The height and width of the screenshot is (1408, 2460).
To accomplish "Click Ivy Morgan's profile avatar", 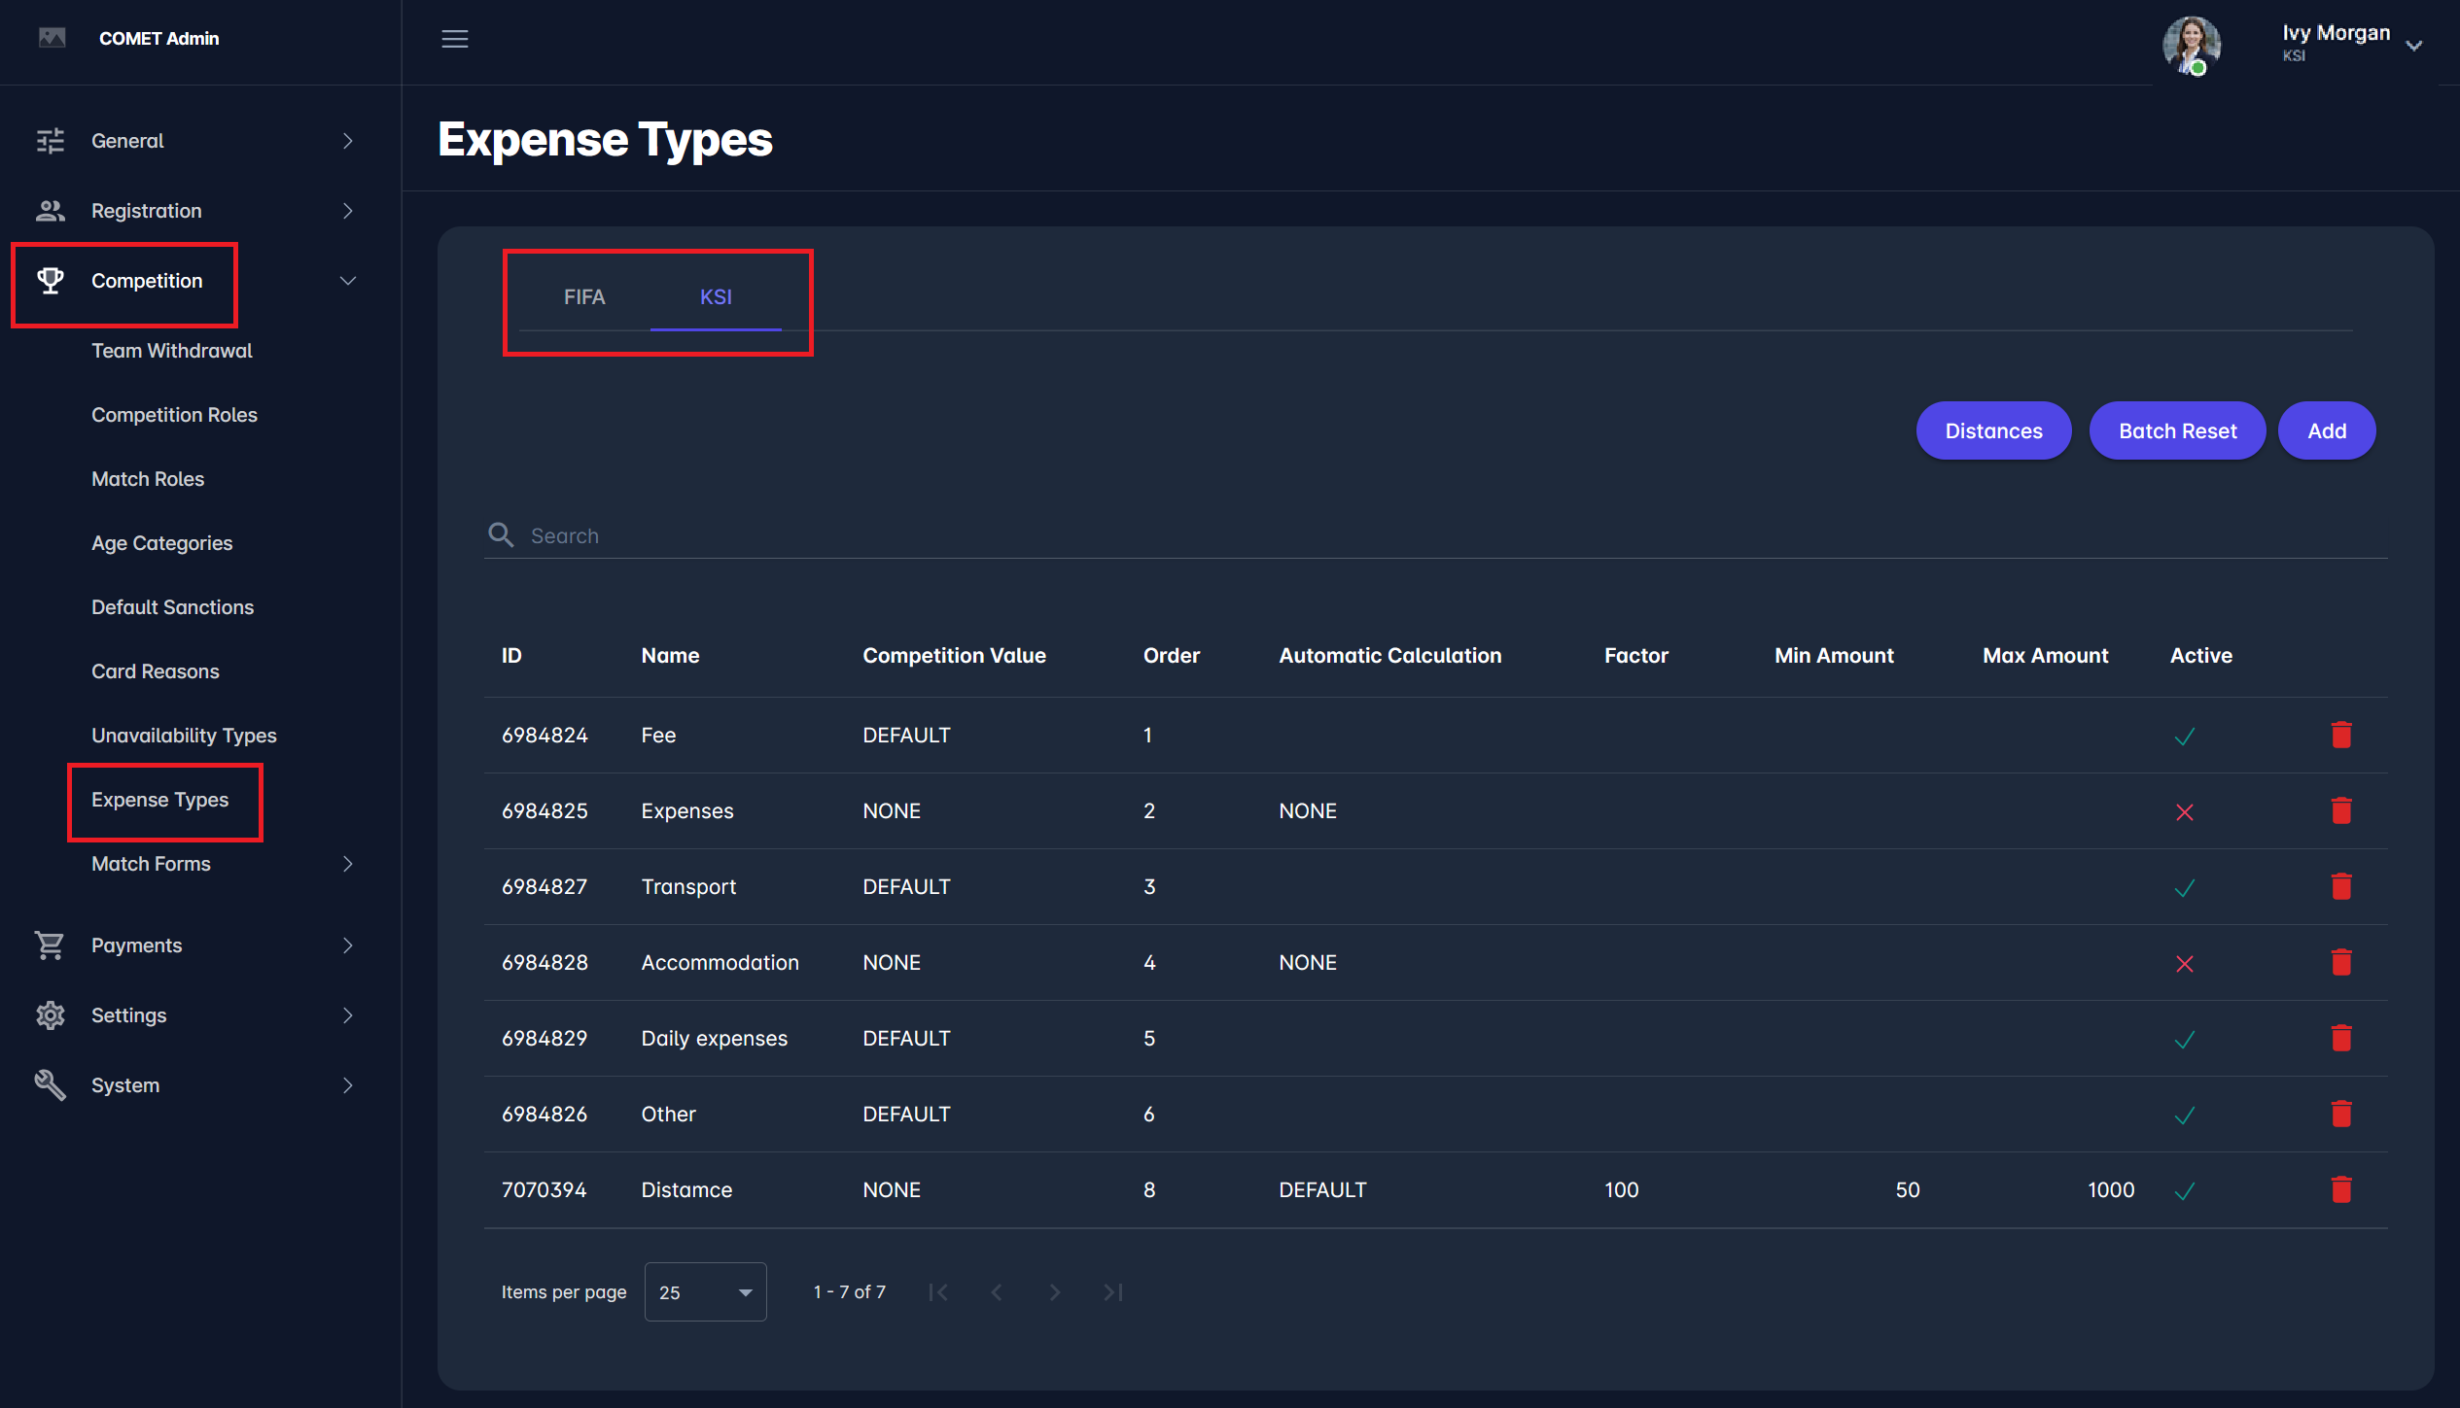I will coord(2191,44).
